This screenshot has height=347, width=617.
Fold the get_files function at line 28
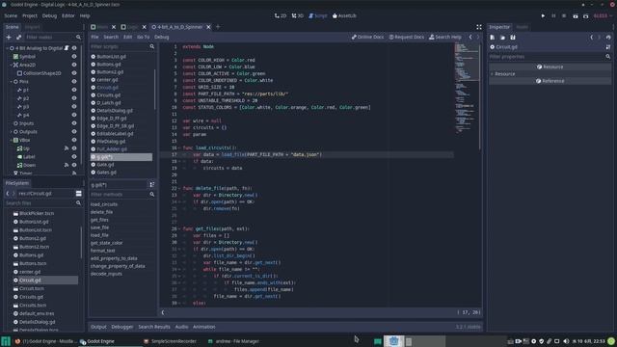pos(179,228)
